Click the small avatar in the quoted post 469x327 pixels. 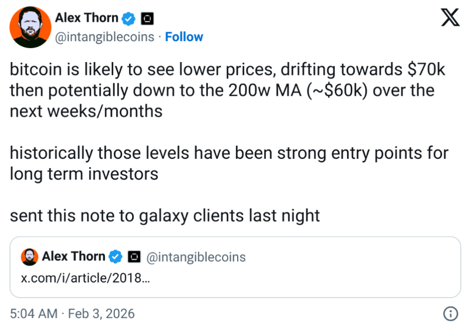(x=29, y=257)
